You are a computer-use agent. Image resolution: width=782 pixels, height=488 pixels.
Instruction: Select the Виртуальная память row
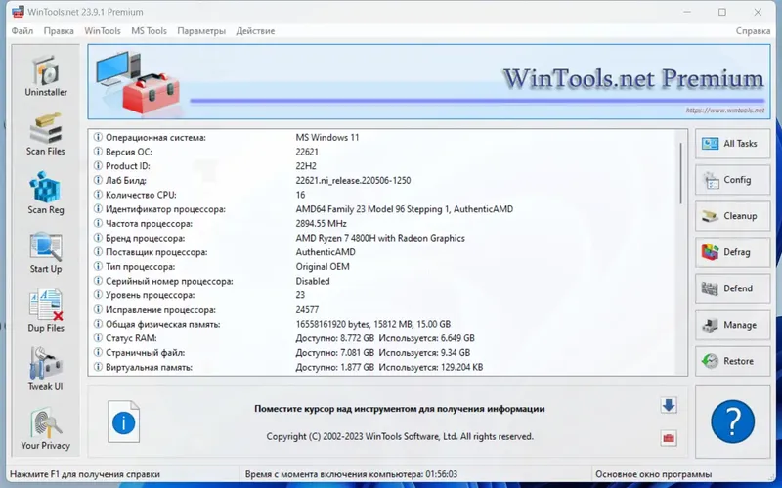[383, 368]
